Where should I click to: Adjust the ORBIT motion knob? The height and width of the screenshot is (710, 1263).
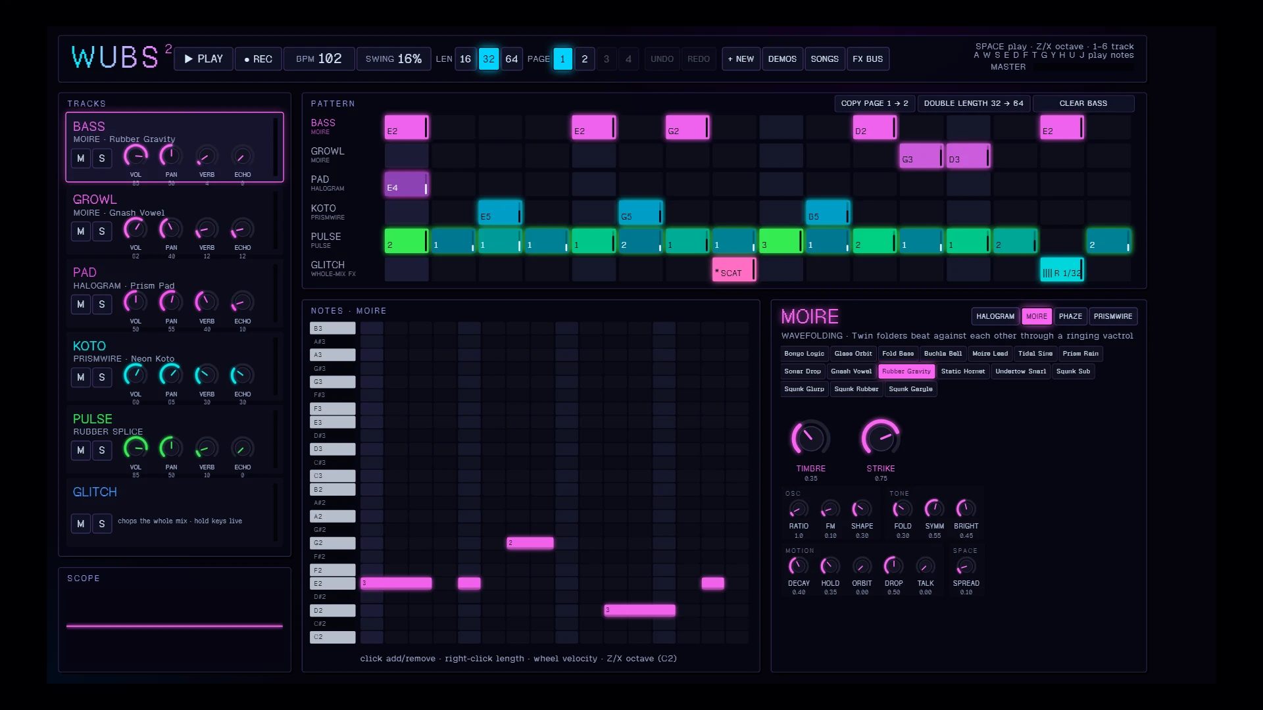tap(862, 567)
